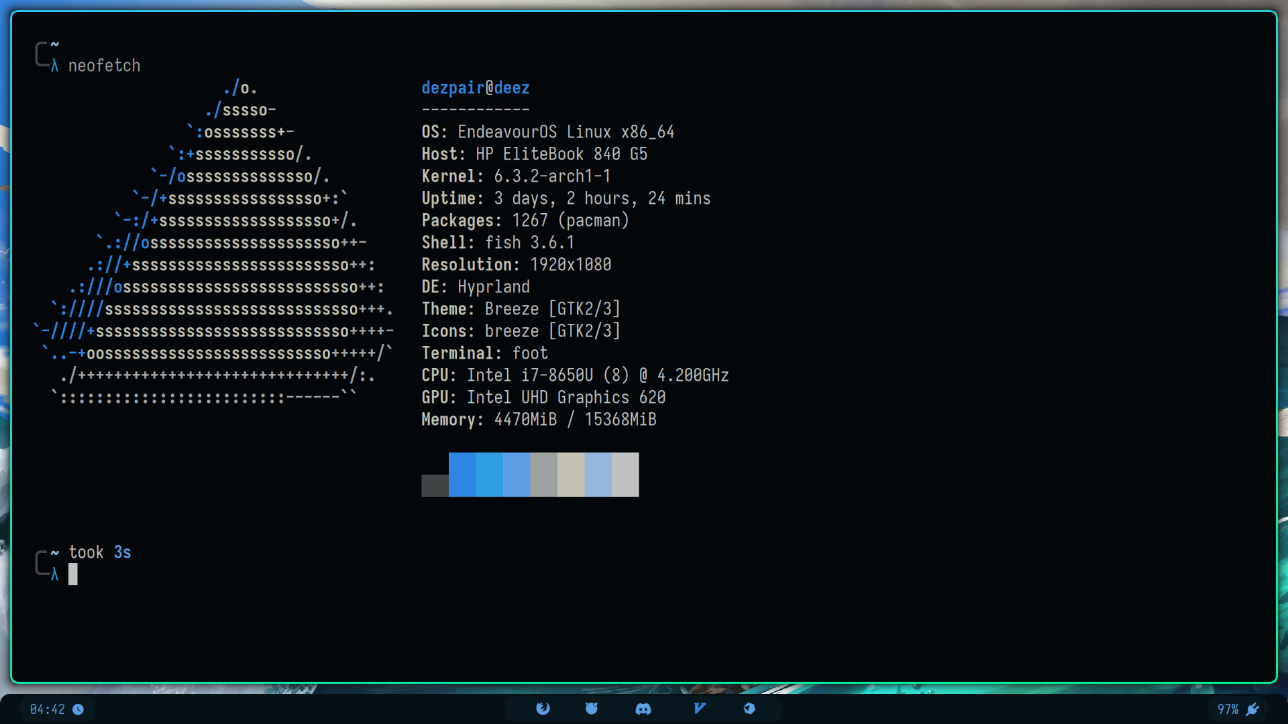1288x724 pixels.
Task: Click the 04:42 time display
Action: tap(47, 709)
